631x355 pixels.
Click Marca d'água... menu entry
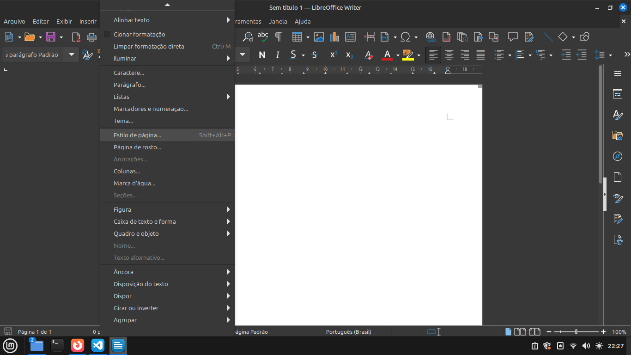click(x=167, y=183)
